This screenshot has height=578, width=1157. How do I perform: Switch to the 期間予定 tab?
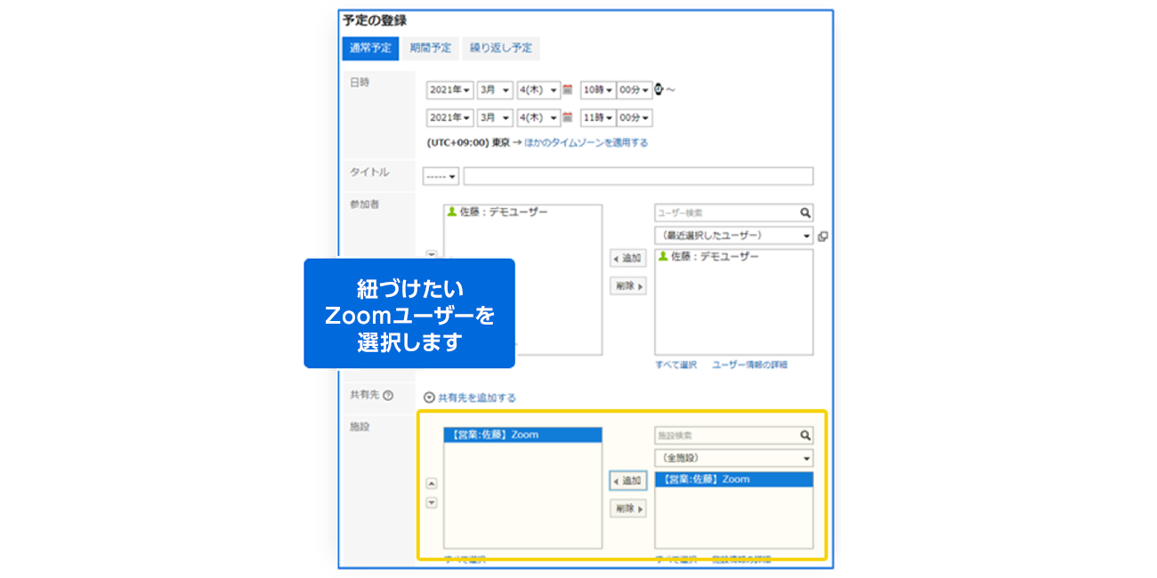click(430, 48)
